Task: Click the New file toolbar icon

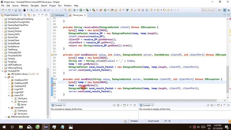Action: 3,10
